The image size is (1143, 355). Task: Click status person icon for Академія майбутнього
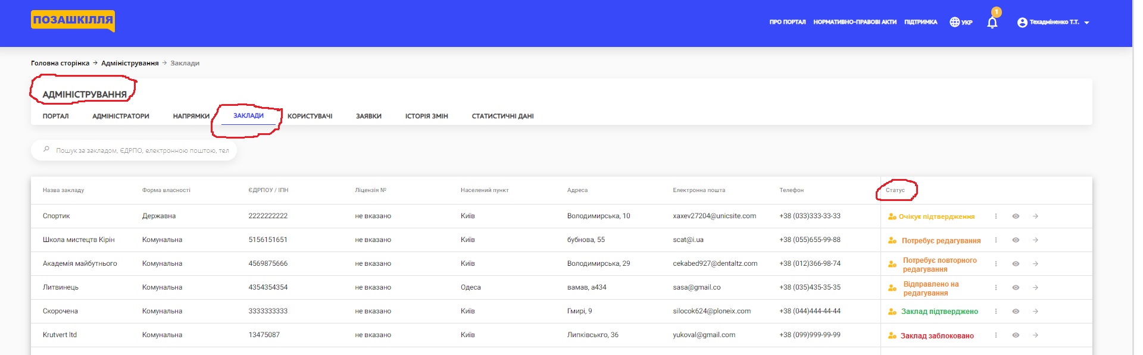coord(892,265)
